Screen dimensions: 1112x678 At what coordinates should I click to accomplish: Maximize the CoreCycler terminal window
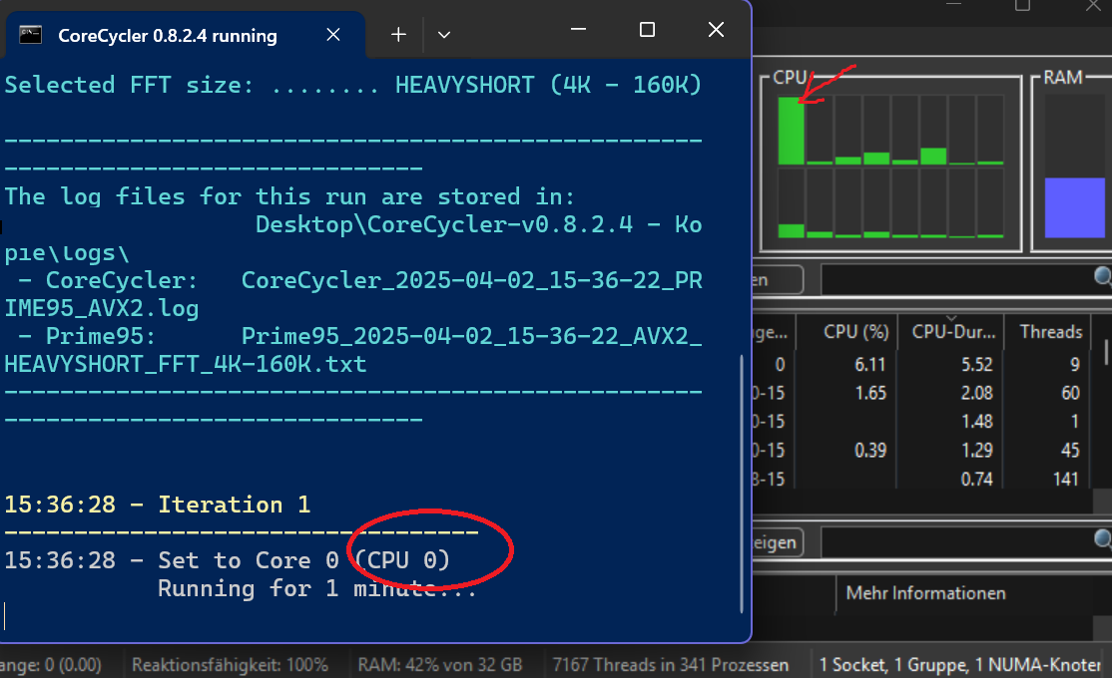pyautogui.click(x=647, y=30)
